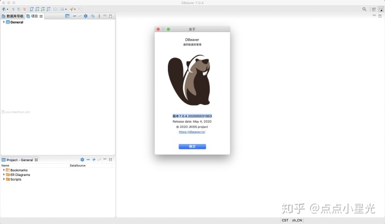Click the transaction mode toolbar icon
The width and height of the screenshot is (385, 224).
[63, 9]
